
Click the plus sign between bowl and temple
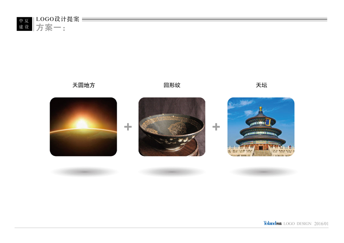216,127
